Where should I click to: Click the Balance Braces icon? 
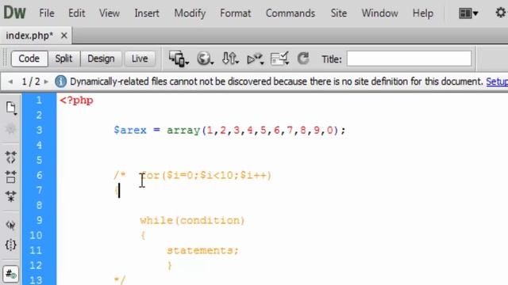point(10,245)
